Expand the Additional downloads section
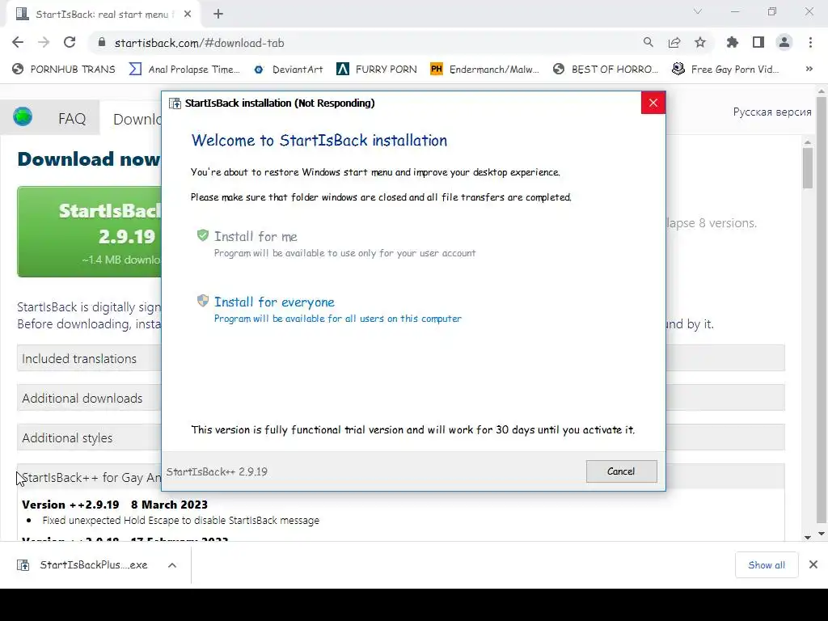Viewport: 828px width, 621px height. pos(89,398)
